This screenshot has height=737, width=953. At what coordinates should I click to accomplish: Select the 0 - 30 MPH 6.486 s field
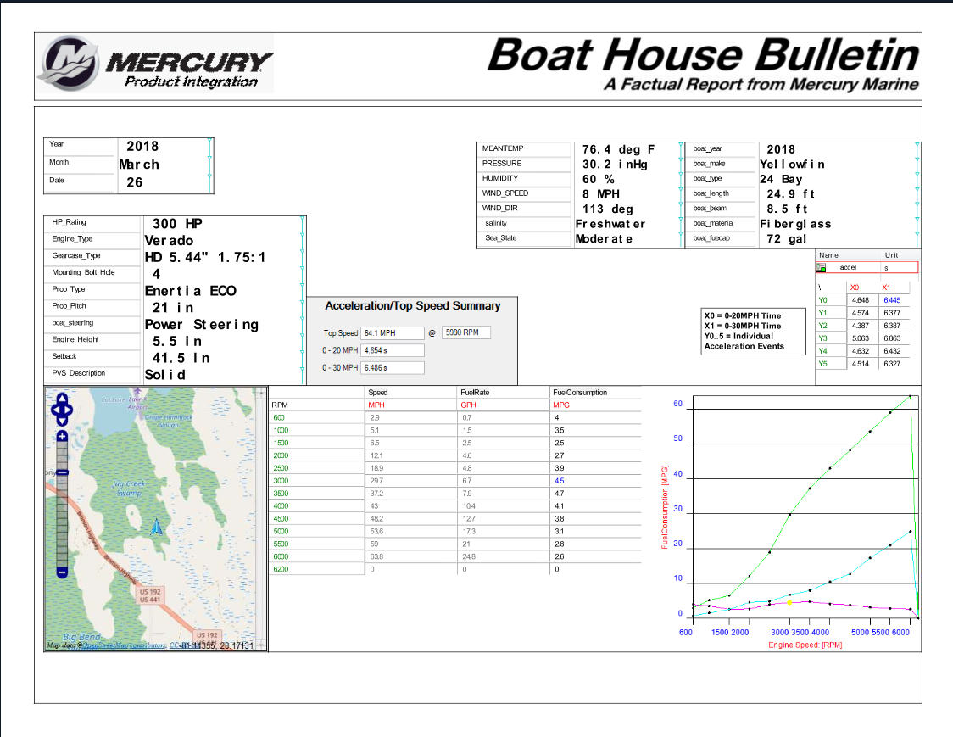(392, 368)
